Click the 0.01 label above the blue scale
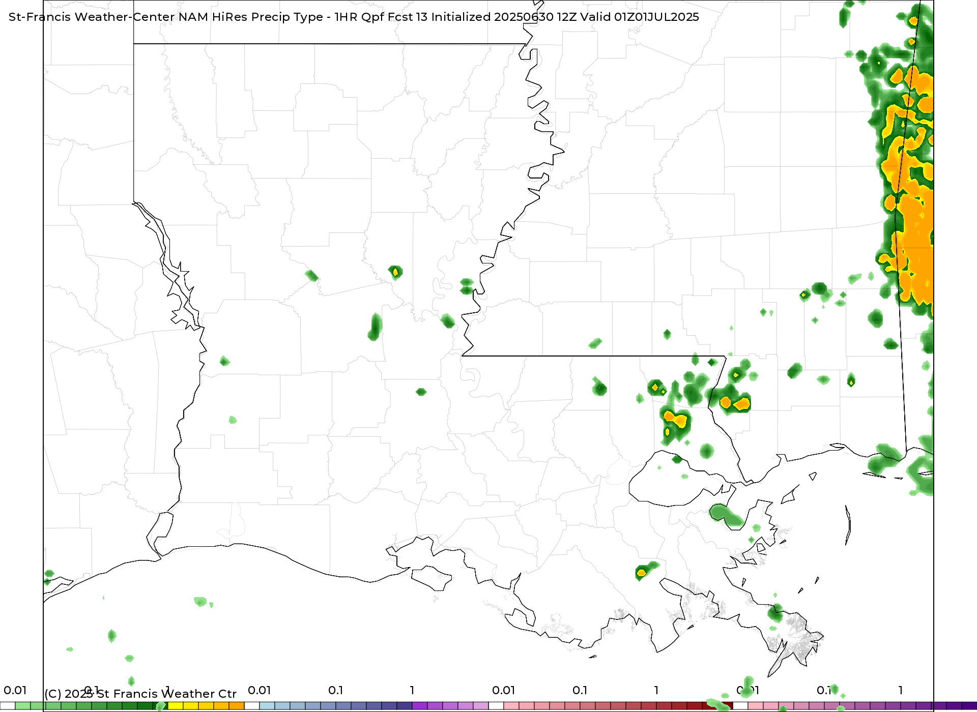This screenshot has width=977, height=712. (x=260, y=690)
